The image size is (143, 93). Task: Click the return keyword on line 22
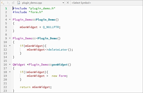coord(25,87)
